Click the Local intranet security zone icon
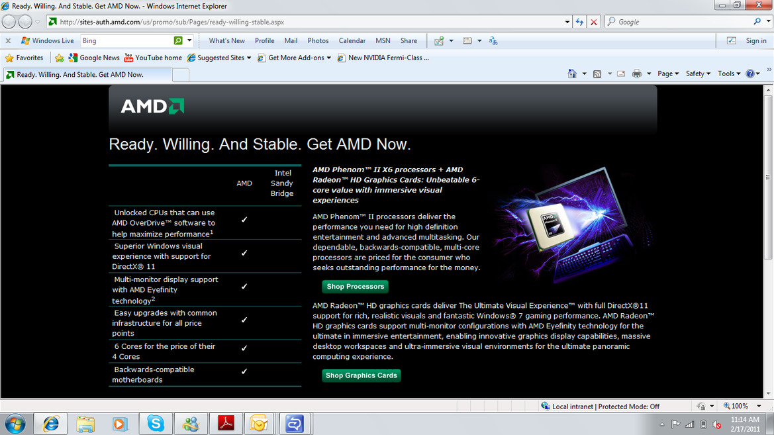Screen dimensions: 774x435 pos(546,406)
